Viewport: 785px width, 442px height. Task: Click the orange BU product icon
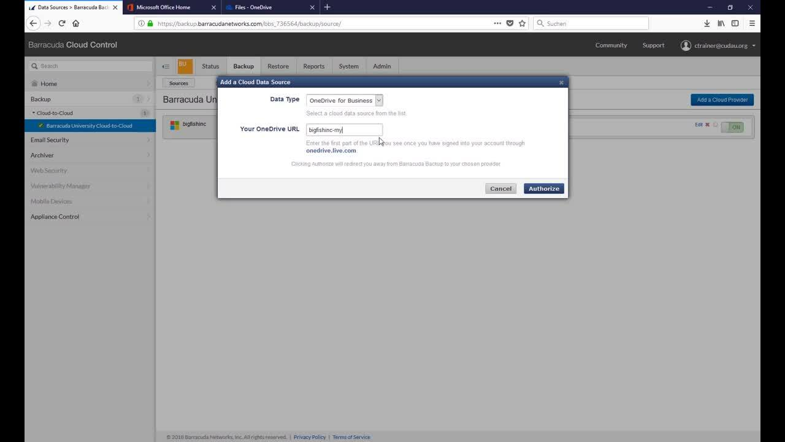click(185, 66)
